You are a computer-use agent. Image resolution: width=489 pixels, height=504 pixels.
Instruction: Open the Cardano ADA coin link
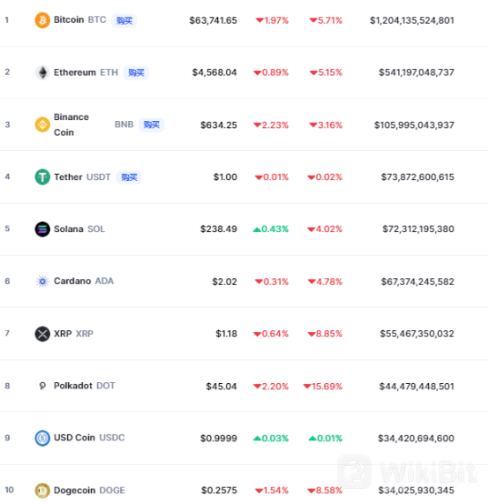click(84, 282)
